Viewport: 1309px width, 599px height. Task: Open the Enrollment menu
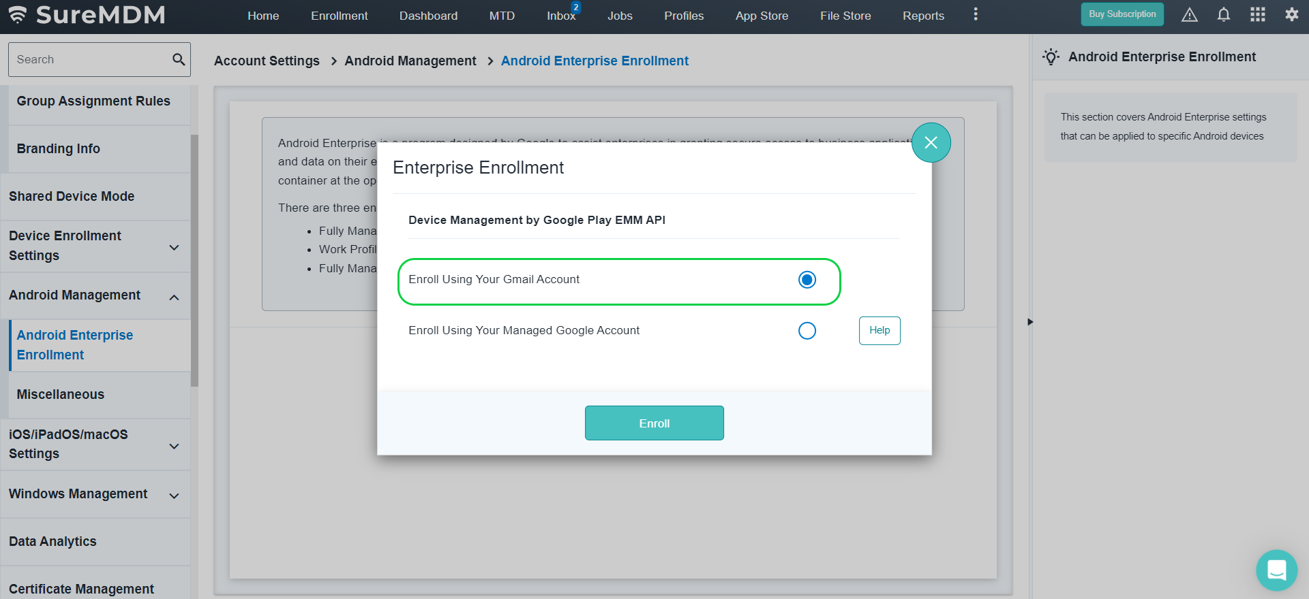pyautogui.click(x=339, y=16)
